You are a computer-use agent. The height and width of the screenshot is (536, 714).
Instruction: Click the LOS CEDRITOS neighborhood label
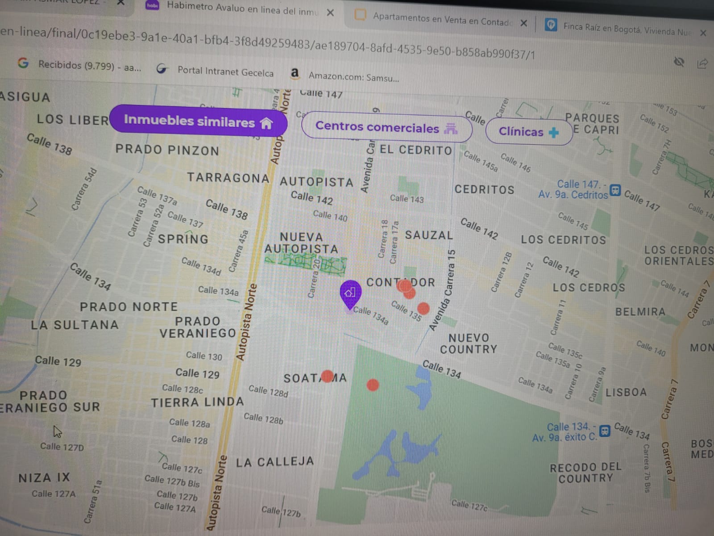coord(564,240)
